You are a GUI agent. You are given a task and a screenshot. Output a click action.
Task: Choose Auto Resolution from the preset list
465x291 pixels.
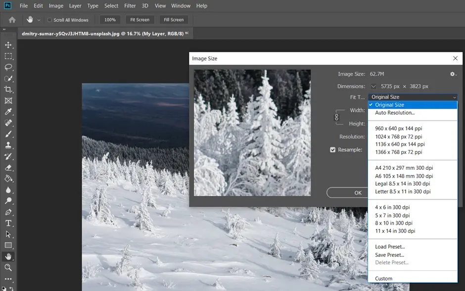coord(395,113)
